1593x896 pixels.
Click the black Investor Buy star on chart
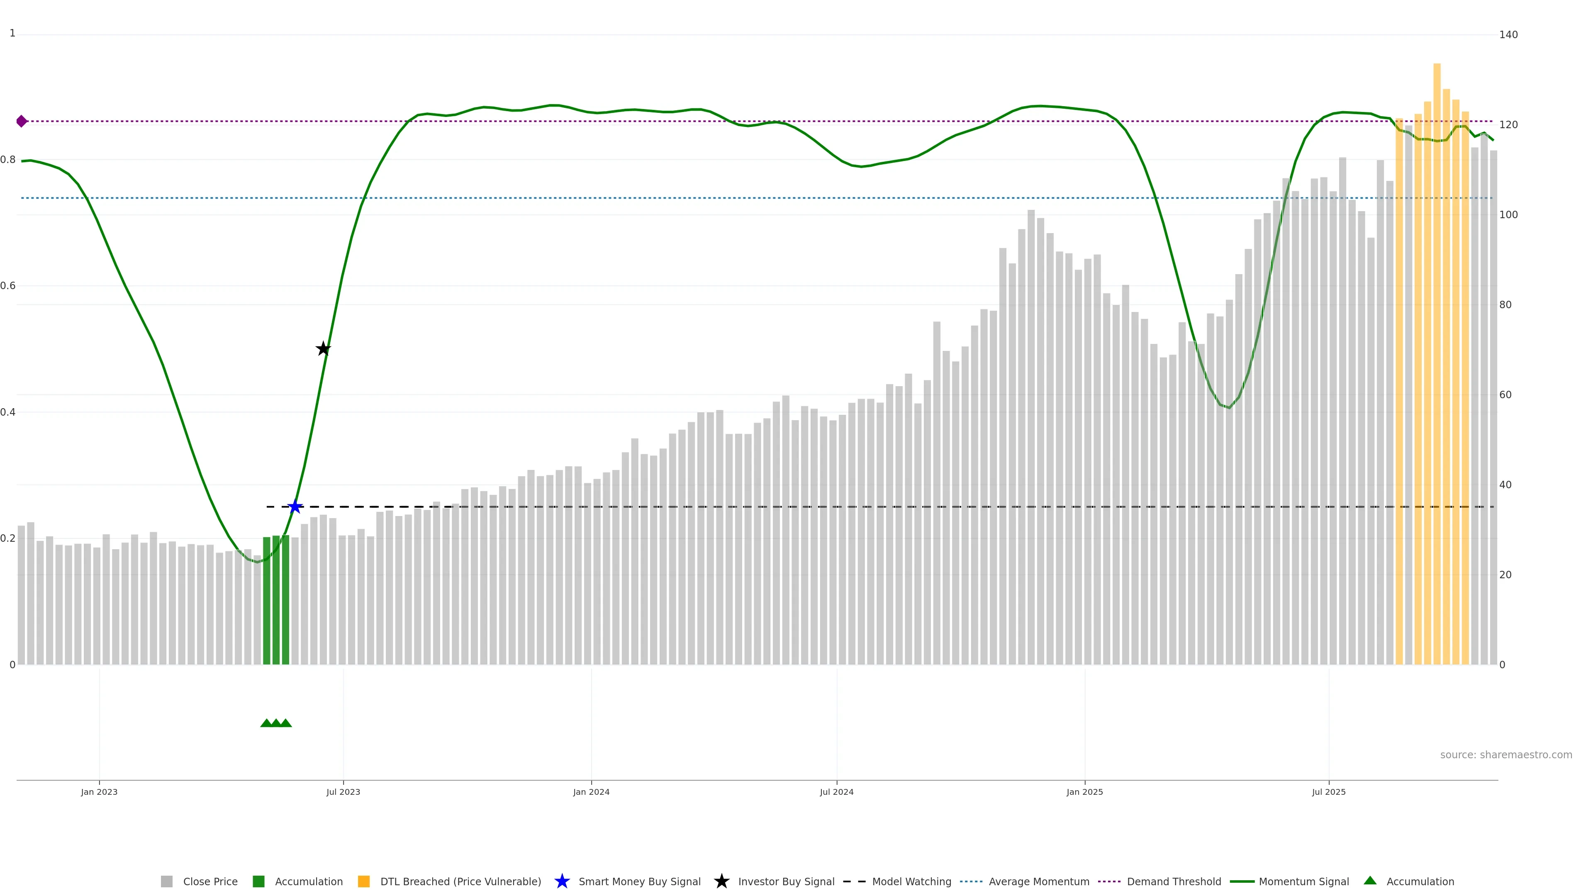(323, 349)
